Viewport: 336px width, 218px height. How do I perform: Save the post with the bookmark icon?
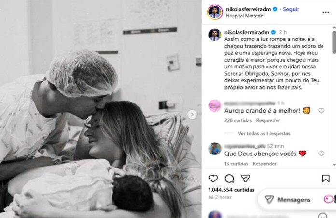point(325,178)
